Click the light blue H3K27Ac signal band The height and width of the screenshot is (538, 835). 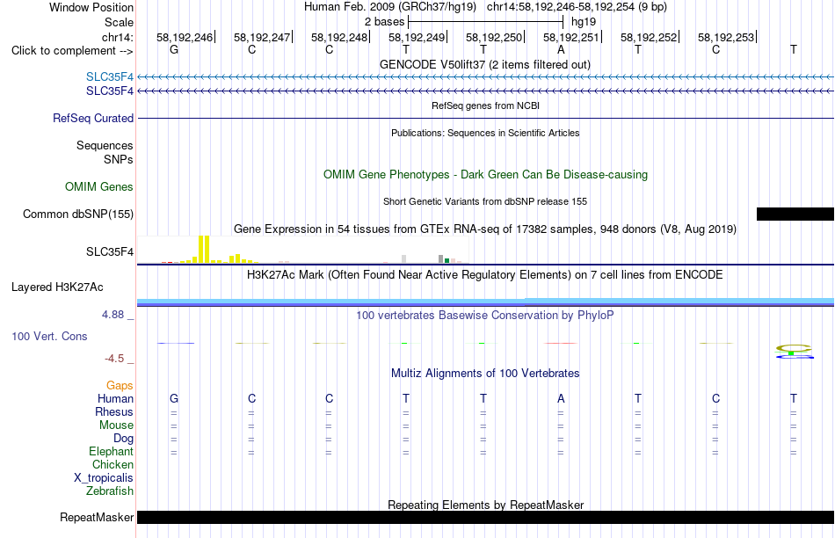click(486, 302)
